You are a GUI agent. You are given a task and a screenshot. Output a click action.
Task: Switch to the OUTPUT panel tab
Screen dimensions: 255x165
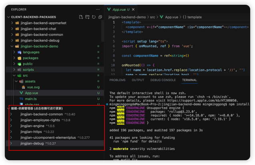(138, 80)
